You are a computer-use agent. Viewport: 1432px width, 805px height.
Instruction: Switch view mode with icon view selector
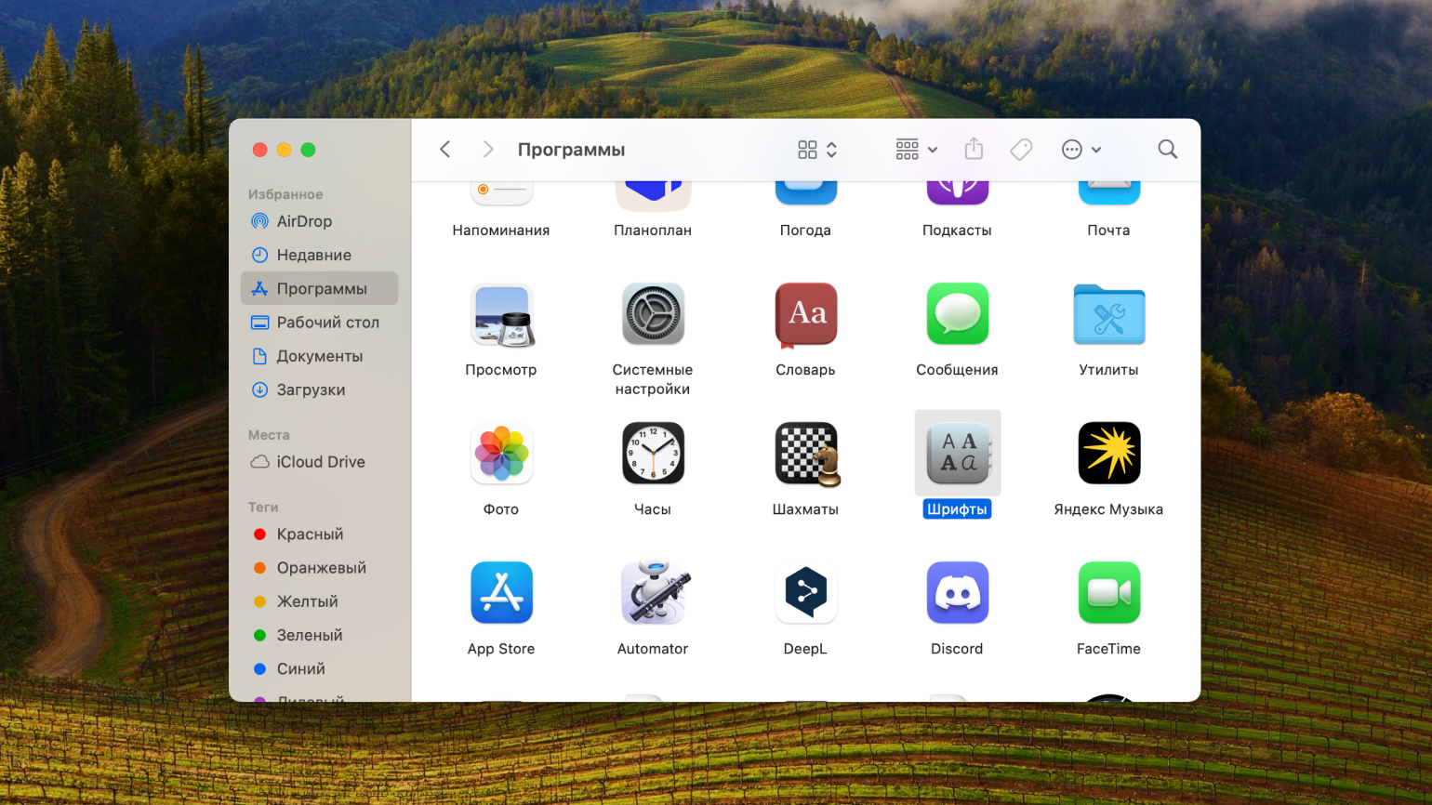(817, 150)
